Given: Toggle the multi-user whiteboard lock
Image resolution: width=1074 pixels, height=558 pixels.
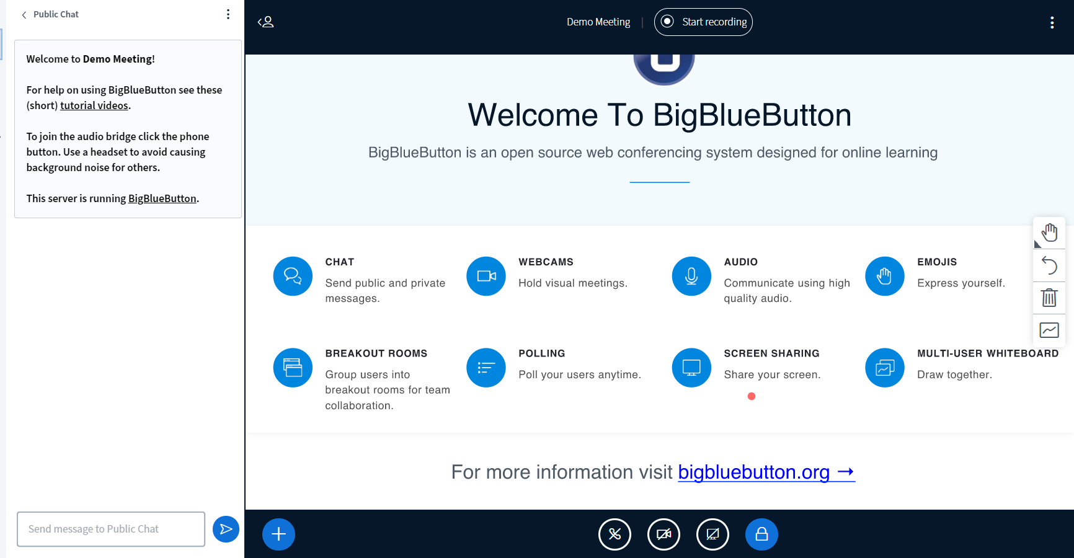Looking at the screenshot, I should [x=761, y=534].
